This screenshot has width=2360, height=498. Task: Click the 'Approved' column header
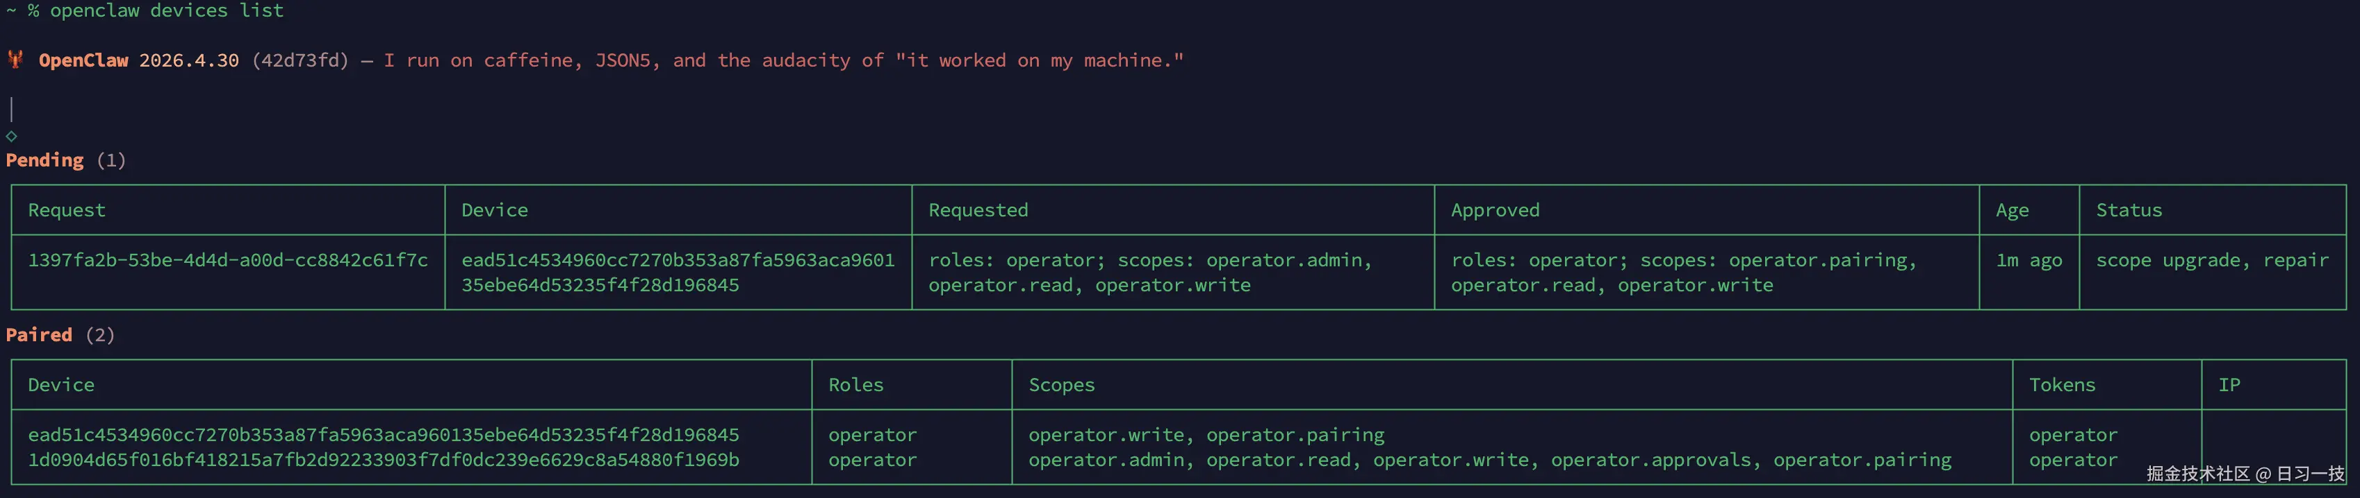pyautogui.click(x=1496, y=210)
